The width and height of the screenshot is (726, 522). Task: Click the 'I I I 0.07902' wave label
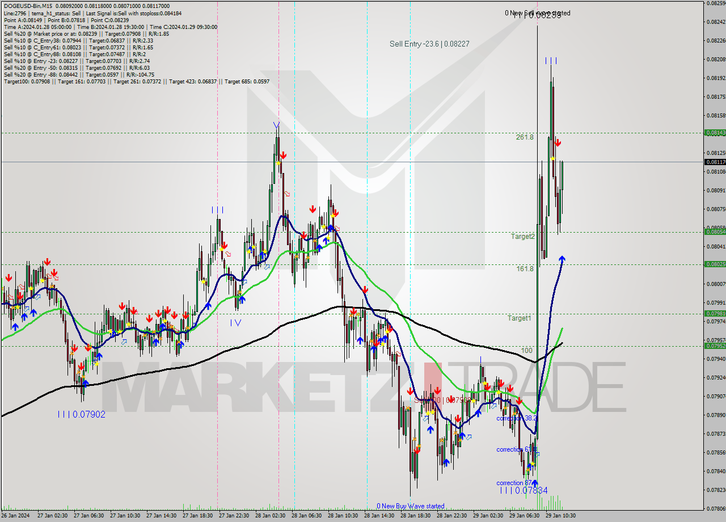[82, 415]
